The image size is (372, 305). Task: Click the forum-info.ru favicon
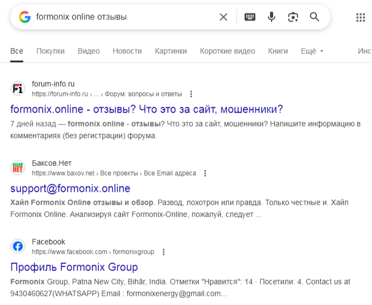(18, 88)
